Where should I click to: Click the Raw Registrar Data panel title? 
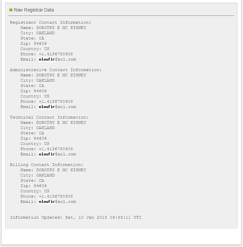coord(34,10)
